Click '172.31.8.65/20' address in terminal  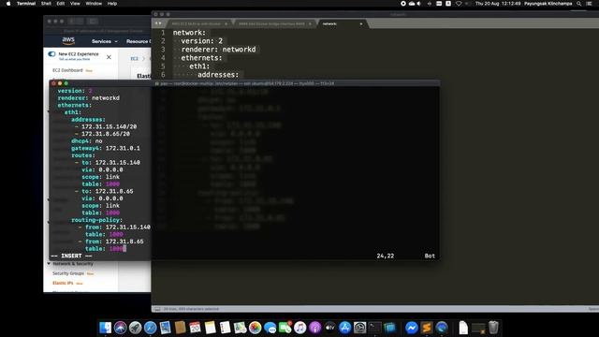click(x=106, y=134)
